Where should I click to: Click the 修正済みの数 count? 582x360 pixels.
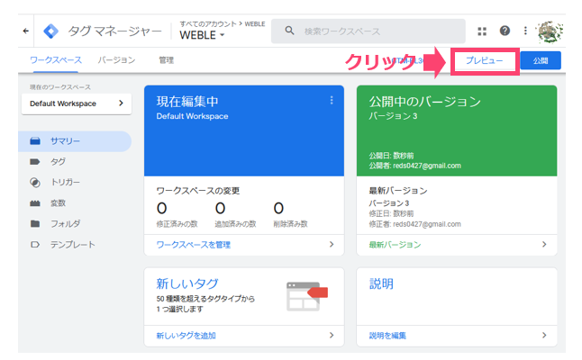pyautogui.click(x=162, y=209)
